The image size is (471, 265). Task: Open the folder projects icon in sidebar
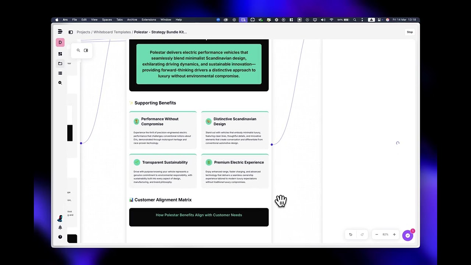click(x=60, y=63)
